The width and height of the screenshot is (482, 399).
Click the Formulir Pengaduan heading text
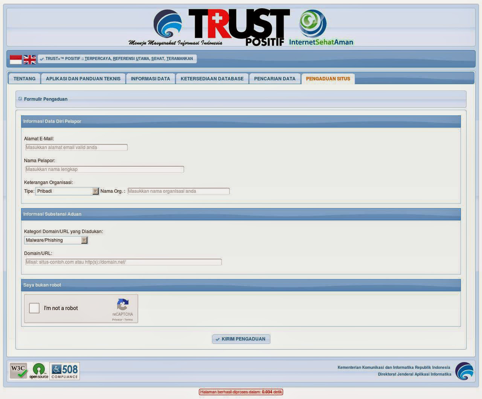tap(46, 99)
